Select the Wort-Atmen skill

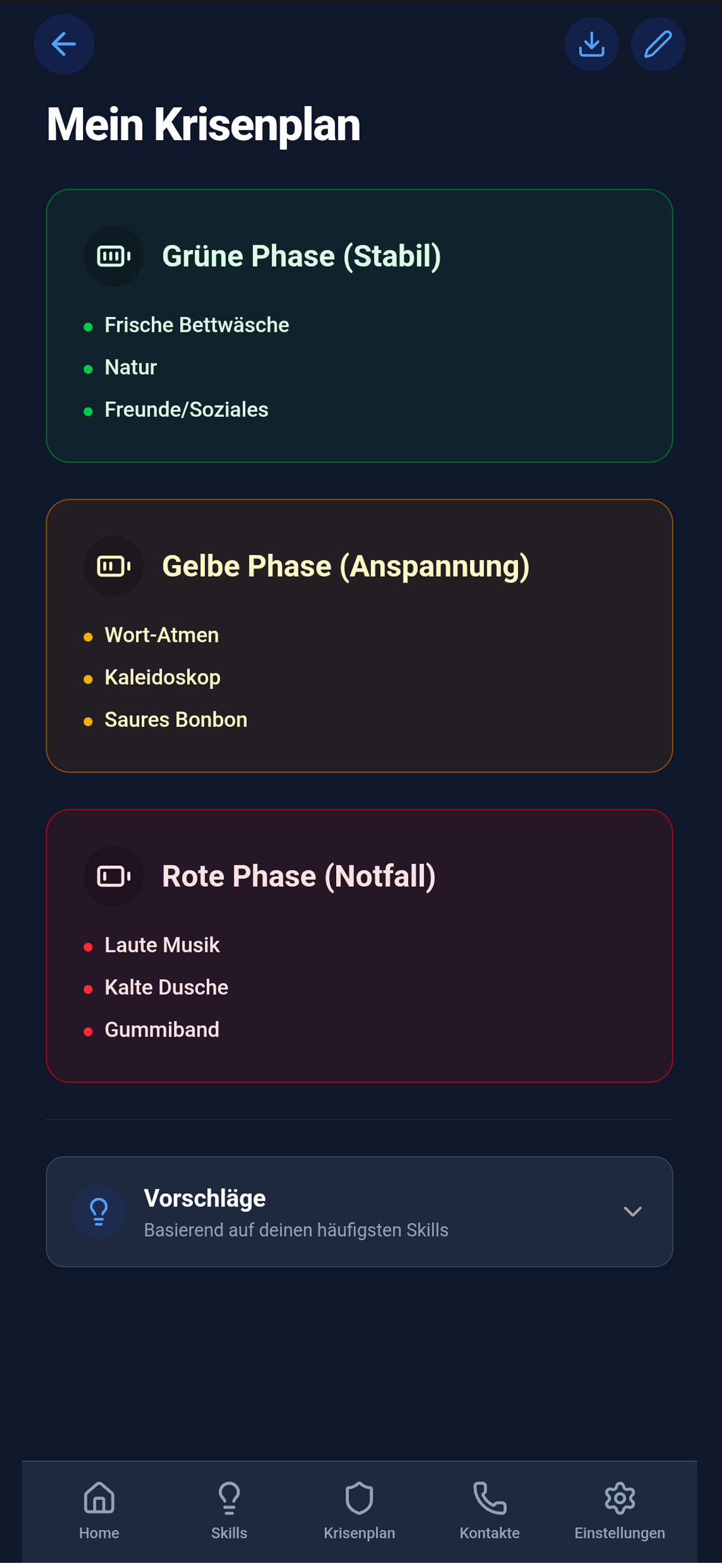pos(162,634)
